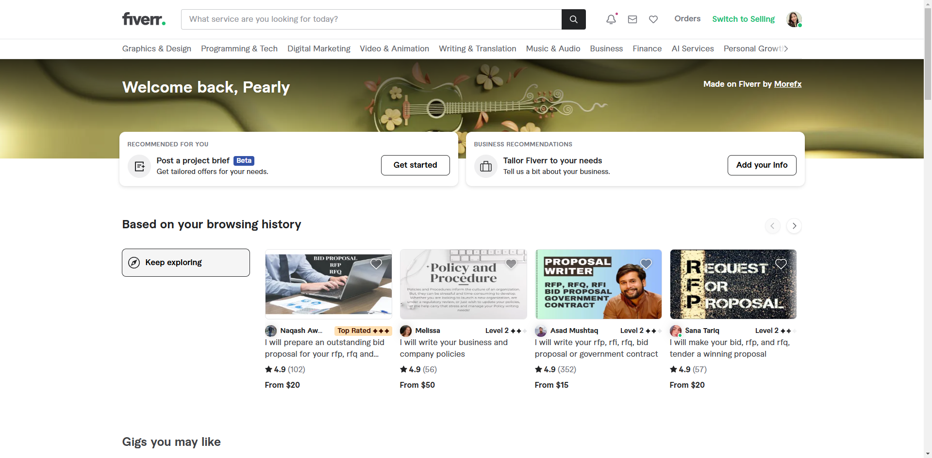Click Naqash's seller avatar
Image resolution: width=932 pixels, height=458 pixels.
point(271,331)
